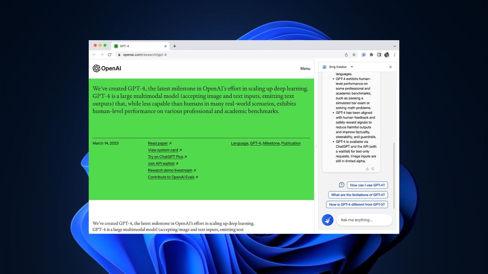Choose 'How is GPT-4 different from GPT-3?' suggestion
This screenshot has height=274, width=488.
357,205
